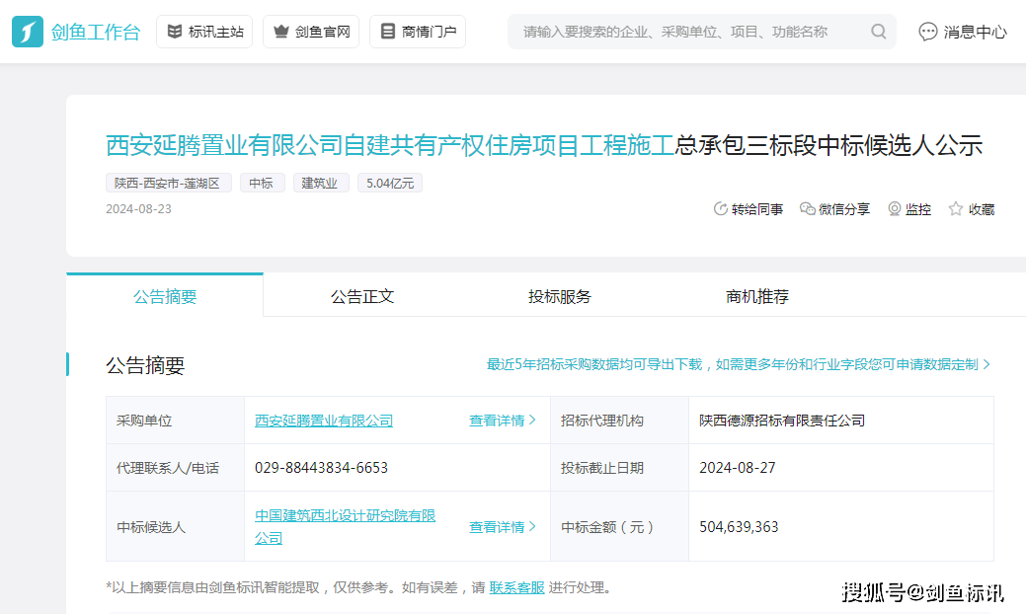
Task: Open the 中国建筑西北设计研究院有限公司 link
Action: (x=345, y=526)
